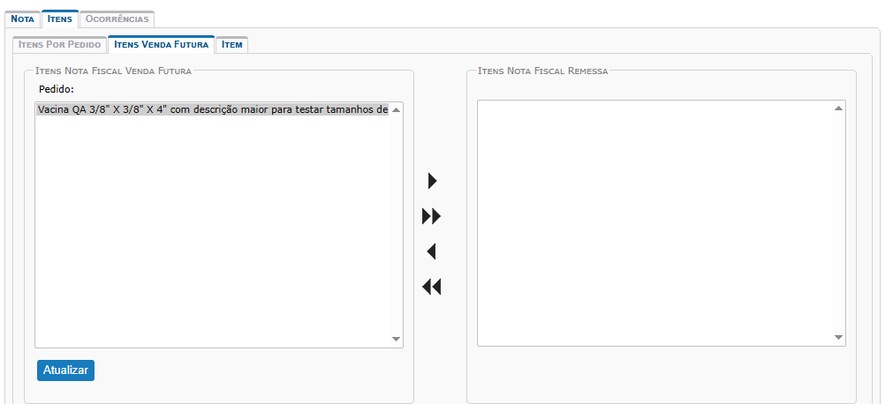The width and height of the screenshot is (893, 404).
Task: Move selected item back to Venda Futura
Action: point(431,251)
